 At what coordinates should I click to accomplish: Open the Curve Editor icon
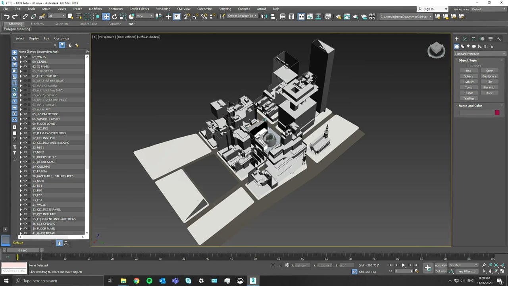tap(310, 16)
